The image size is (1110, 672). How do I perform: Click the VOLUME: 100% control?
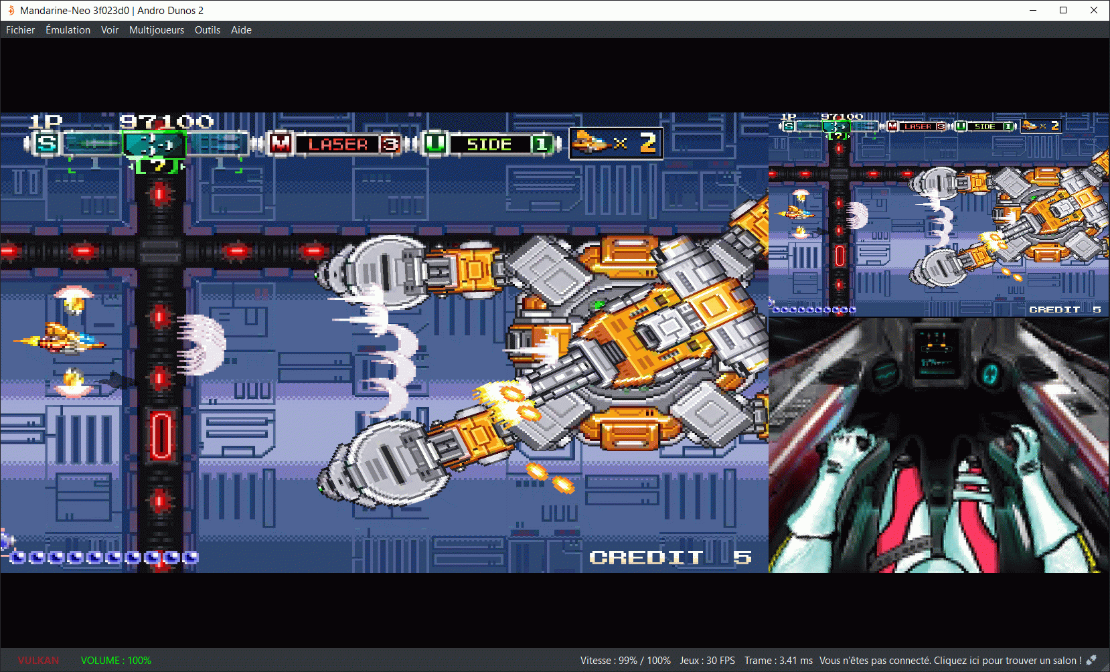click(116, 661)
